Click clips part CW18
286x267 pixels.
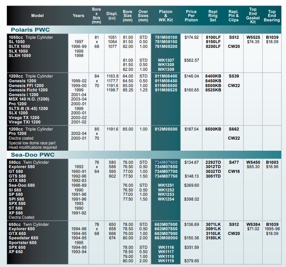coord(234,171)
